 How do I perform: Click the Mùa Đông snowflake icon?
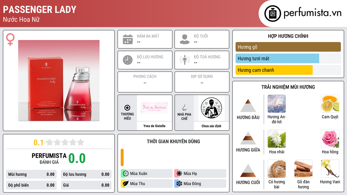(179, 183)
